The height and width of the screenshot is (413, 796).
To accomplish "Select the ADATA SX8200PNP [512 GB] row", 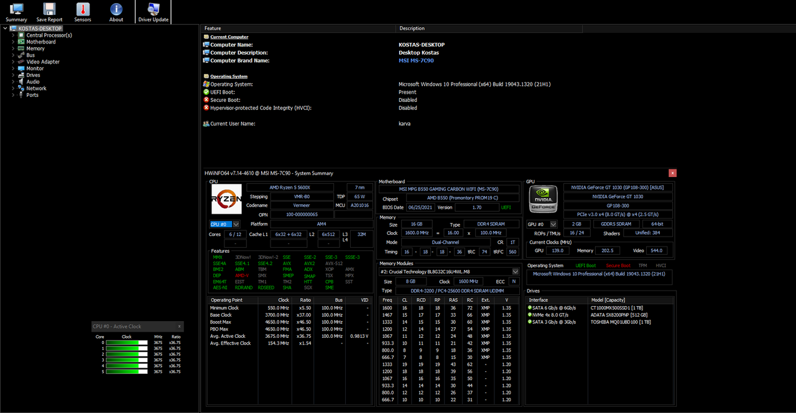I will coord(600,314).
